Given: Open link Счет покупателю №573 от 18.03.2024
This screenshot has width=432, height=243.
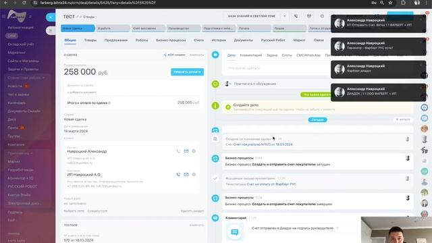Looking at the screenshot, I should [263, 144].
